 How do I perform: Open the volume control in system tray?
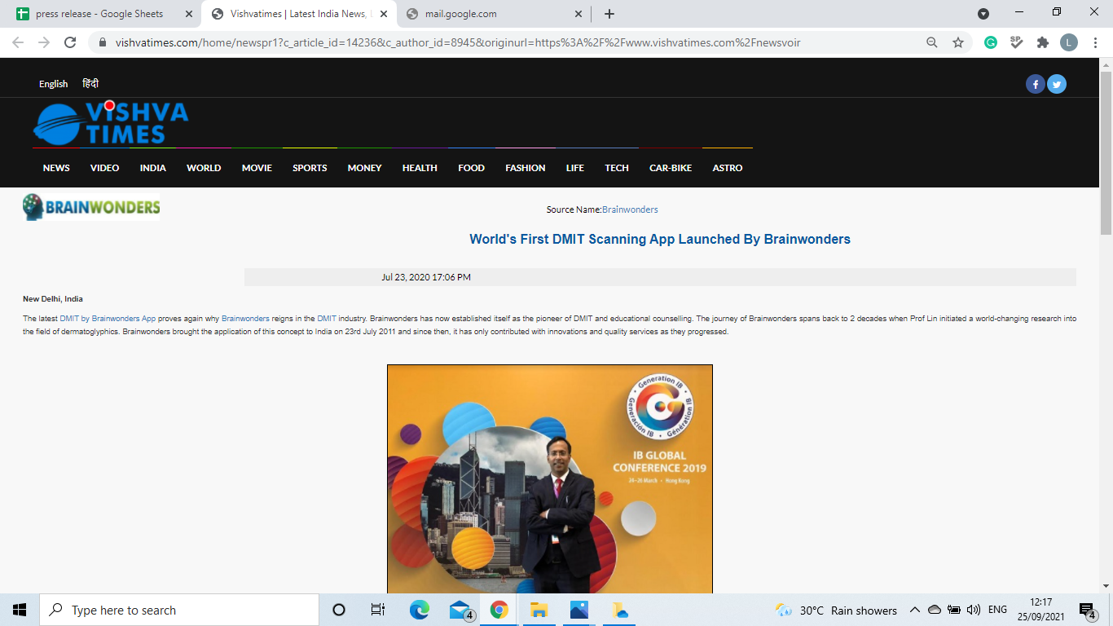tap(974, 610)
